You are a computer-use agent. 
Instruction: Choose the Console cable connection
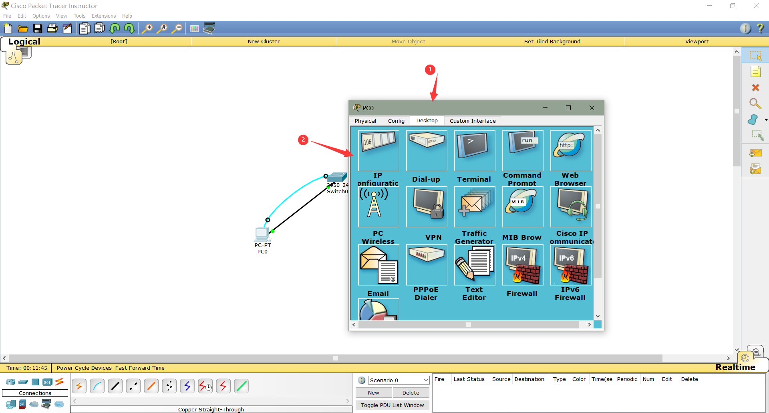click(97, 386)
